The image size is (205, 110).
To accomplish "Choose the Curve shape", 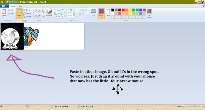I will (x=59, y=10).
